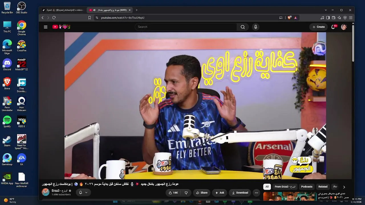Go back in the browser

pyautogui.click(x=42, y=18)
